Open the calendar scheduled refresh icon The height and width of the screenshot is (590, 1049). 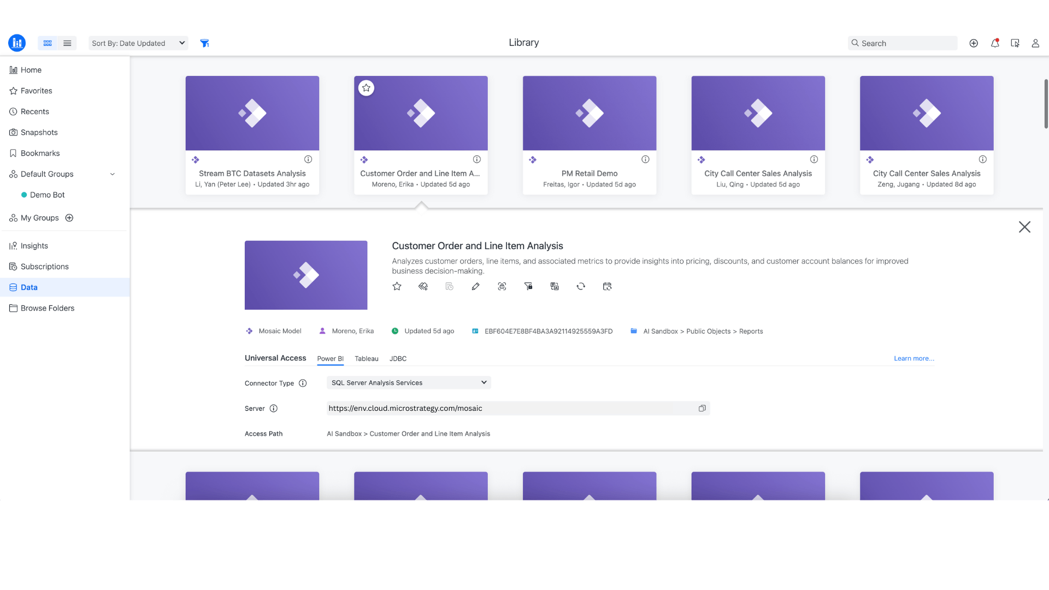click(x=607, y=286)
